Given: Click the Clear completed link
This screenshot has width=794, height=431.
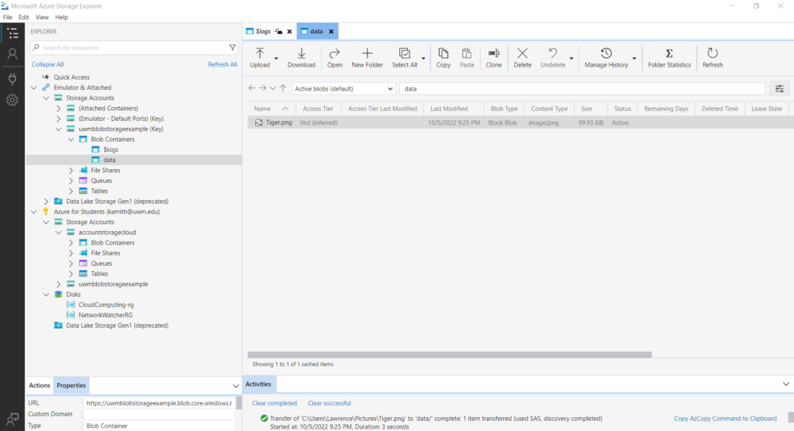Looking at the screenshot, I should (274, 403).
